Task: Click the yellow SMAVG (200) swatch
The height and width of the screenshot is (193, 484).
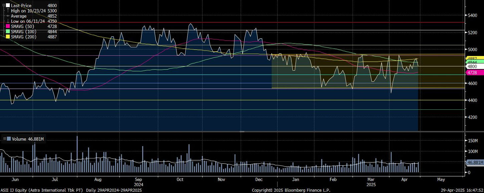Action: (8, 37)
